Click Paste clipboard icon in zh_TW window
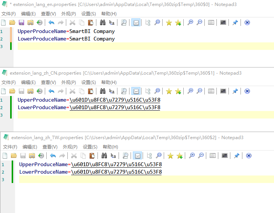This screenshot has width=274, height=213. 92,156
